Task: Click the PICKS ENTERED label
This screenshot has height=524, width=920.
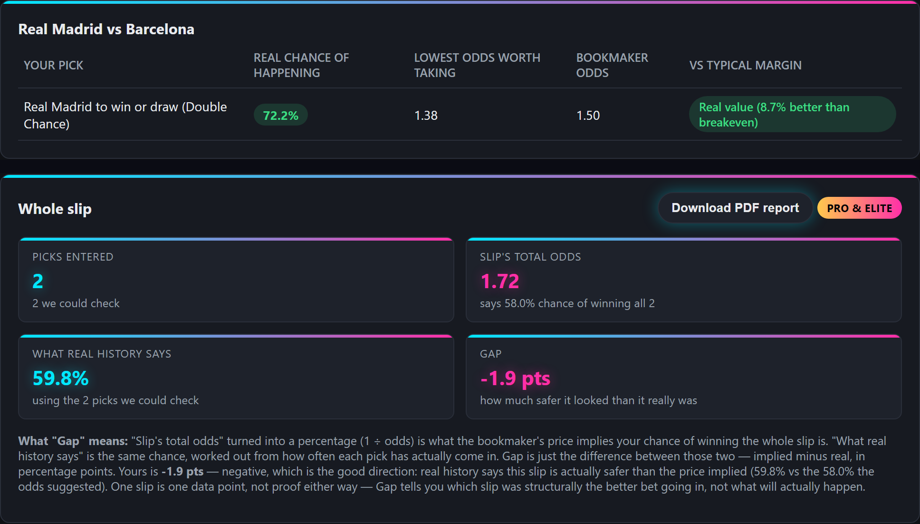Action: click(73, 257)
